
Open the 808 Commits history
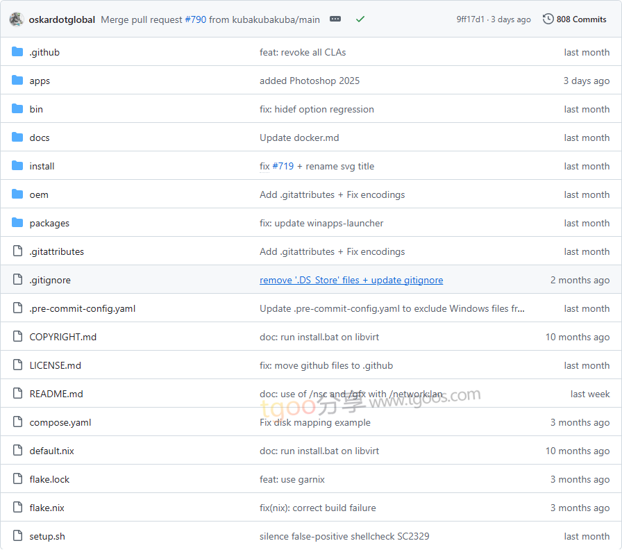pos(575,19)
